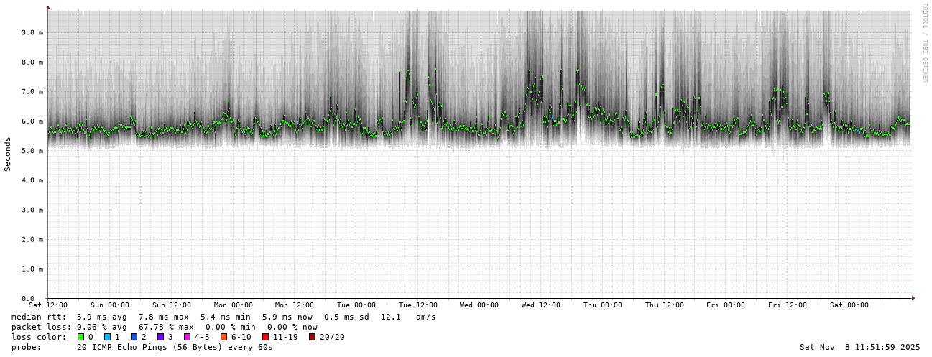Click the dark blue legend square
The image size is (932, 357).
(134, 337)
